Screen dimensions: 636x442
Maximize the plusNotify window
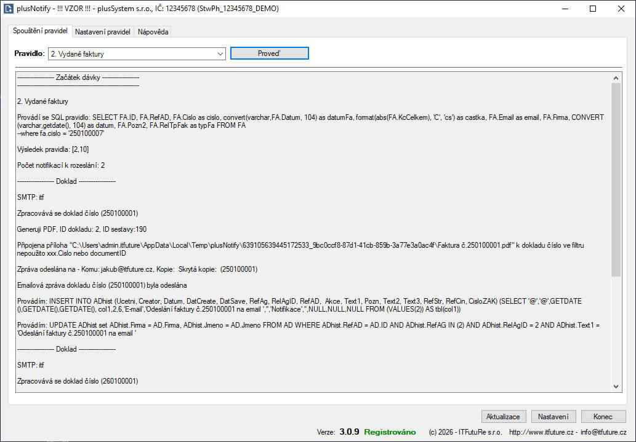point(593,9)
